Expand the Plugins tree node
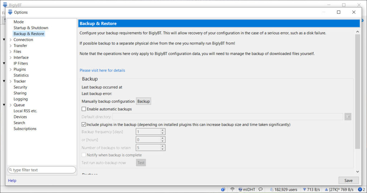The image size is (367, 193). coord(10,70)
